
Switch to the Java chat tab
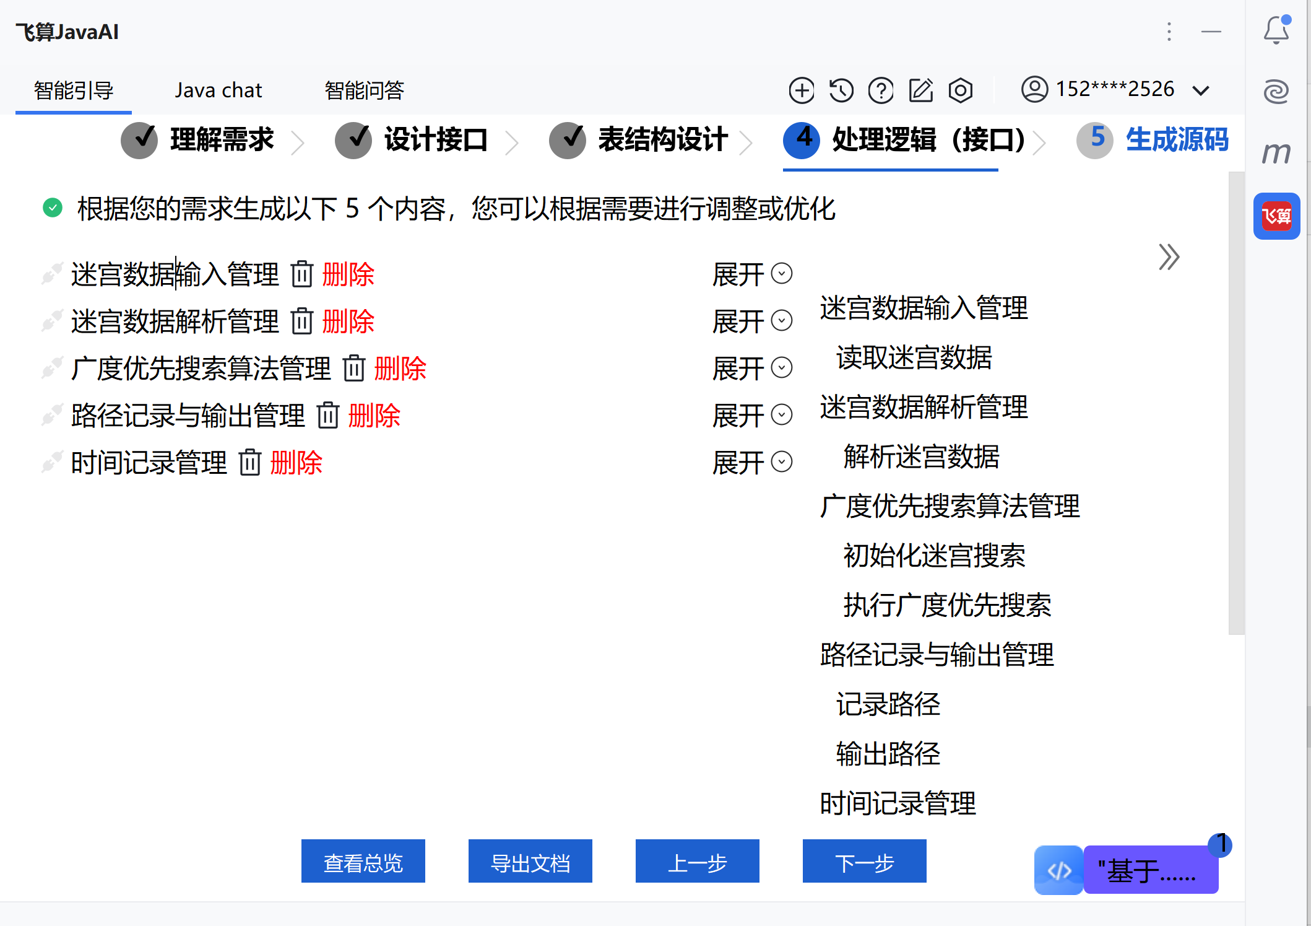coord(218,90)
